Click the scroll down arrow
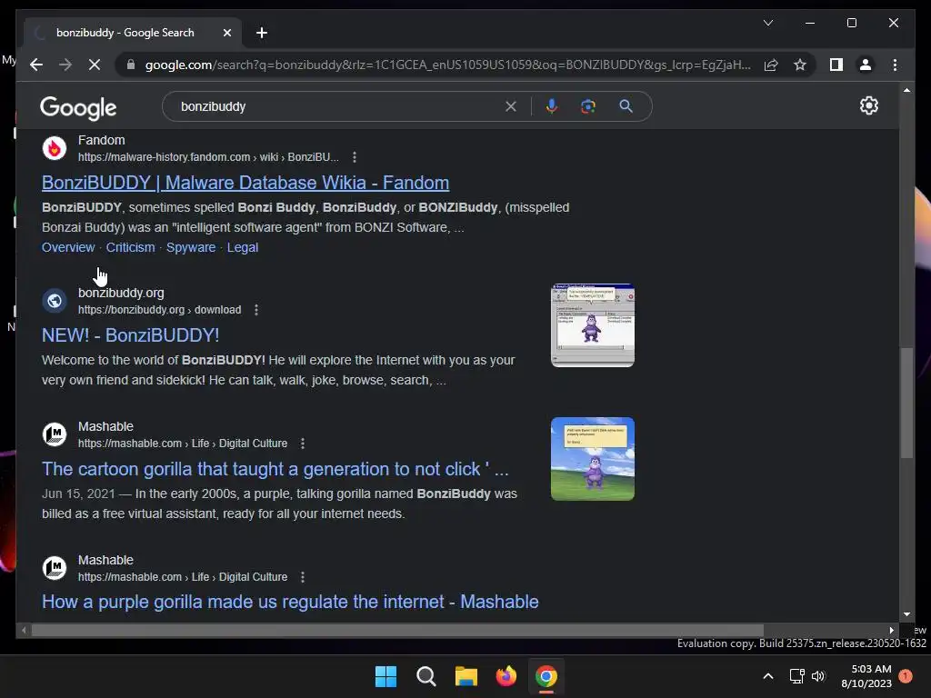The image size is (931, 698). click(x=906, y=614)
